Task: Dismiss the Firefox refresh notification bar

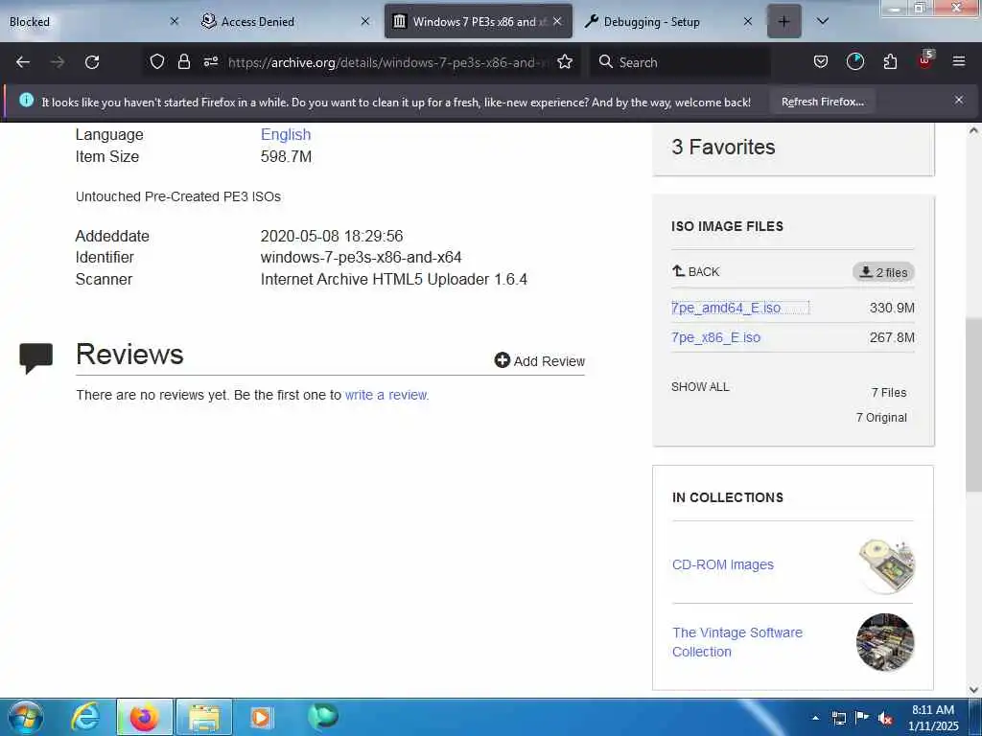Action: click(958, 100)
